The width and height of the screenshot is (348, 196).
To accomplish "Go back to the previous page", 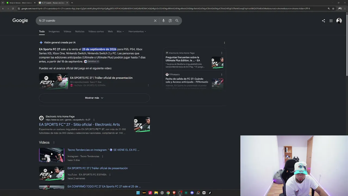I will click(x=3, y=8).
